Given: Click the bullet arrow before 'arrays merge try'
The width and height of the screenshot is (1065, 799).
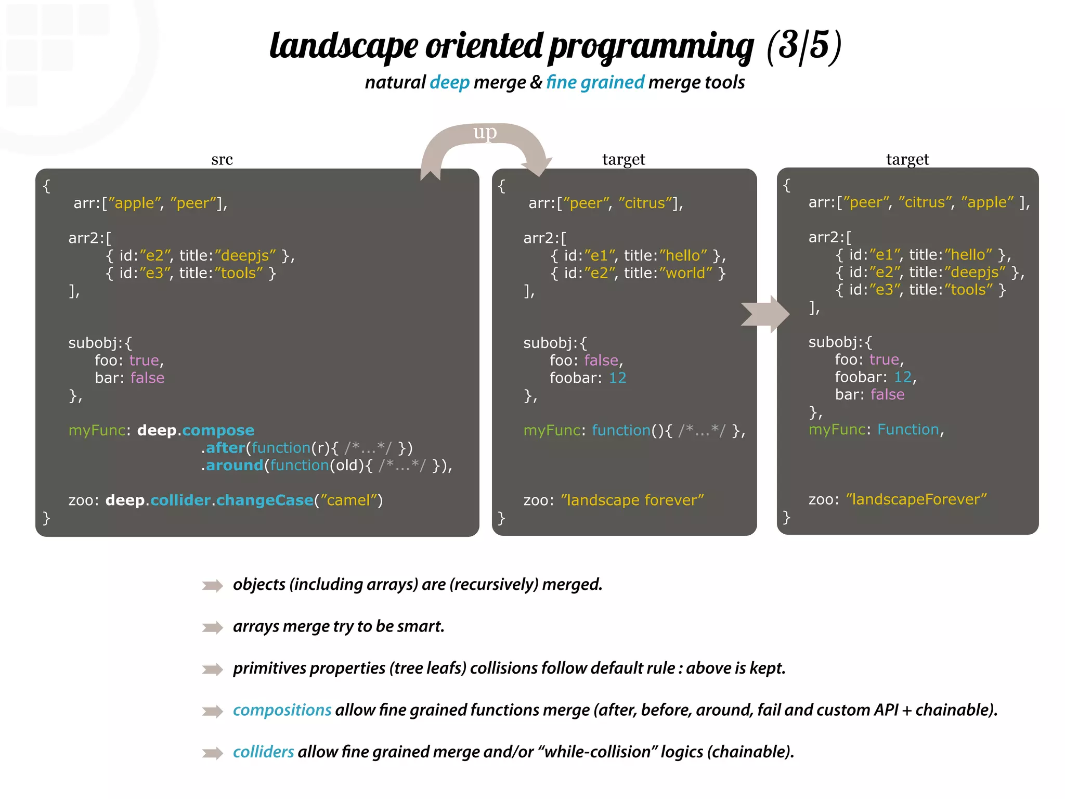Looking at the screenshot, I should [x=212, y=627].
